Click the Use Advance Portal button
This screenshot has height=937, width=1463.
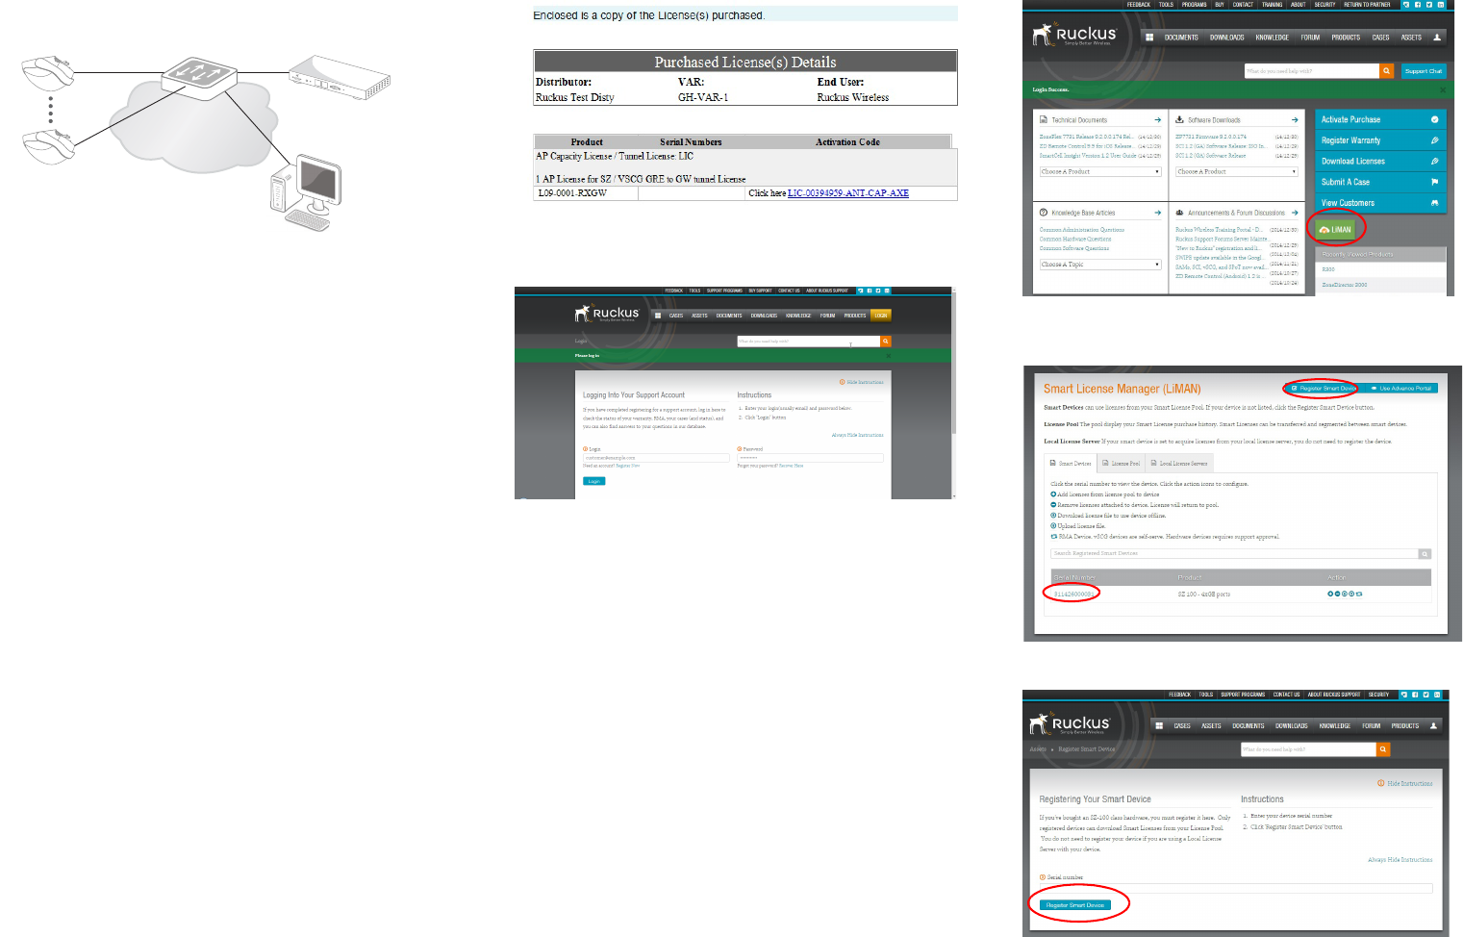tap(1400, 389)
